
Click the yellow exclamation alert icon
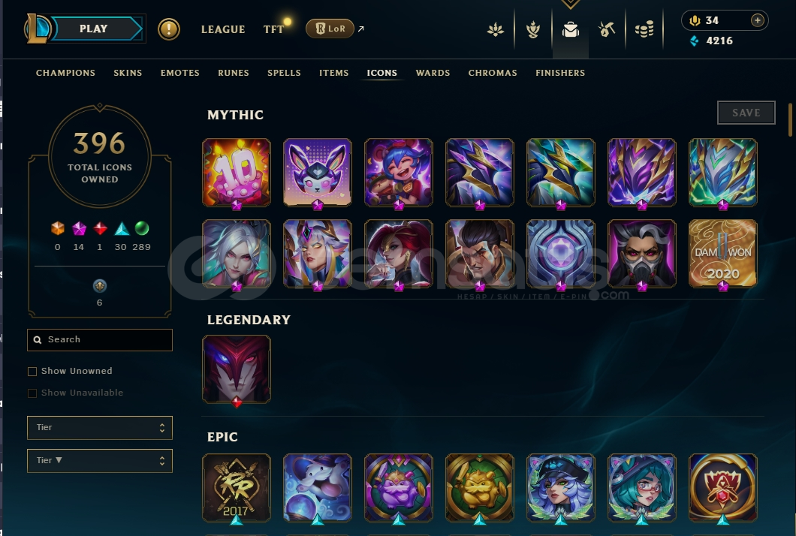click(x=168, y=29)
